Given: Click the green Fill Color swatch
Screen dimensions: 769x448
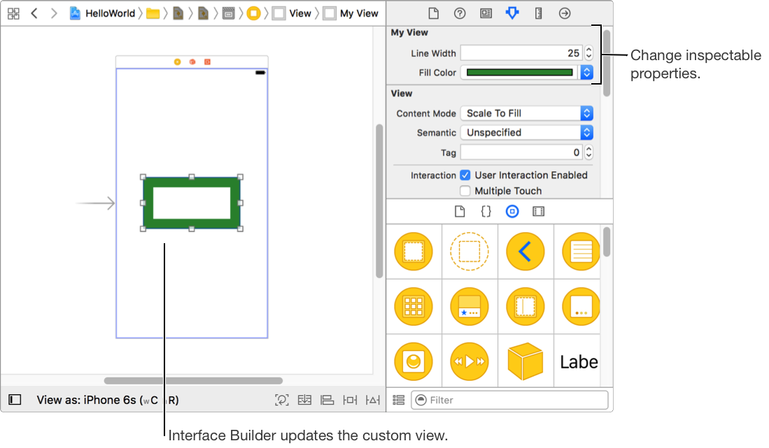Looking at the screenshot, I should [519, 72].
